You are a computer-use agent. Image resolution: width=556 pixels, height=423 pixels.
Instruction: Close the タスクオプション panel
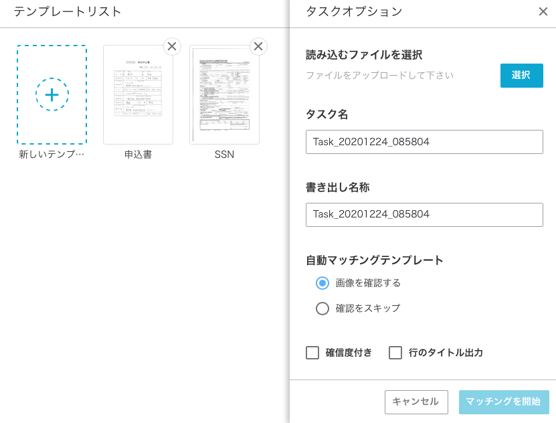543,11
